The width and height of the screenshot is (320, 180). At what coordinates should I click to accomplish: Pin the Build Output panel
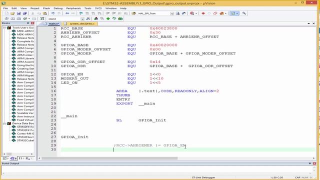(309, 163)
